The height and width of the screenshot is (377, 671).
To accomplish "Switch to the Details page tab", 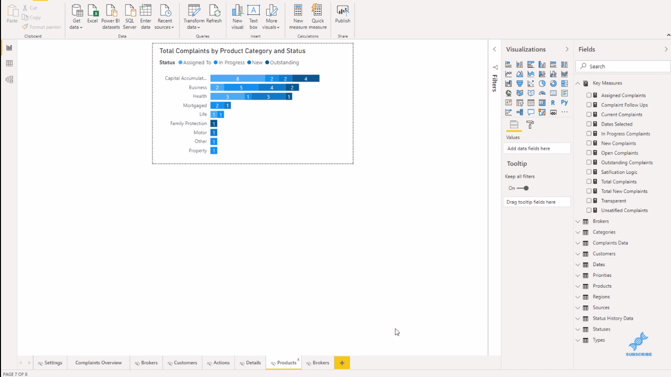I will pyautogui.click(x=250, y=363).
